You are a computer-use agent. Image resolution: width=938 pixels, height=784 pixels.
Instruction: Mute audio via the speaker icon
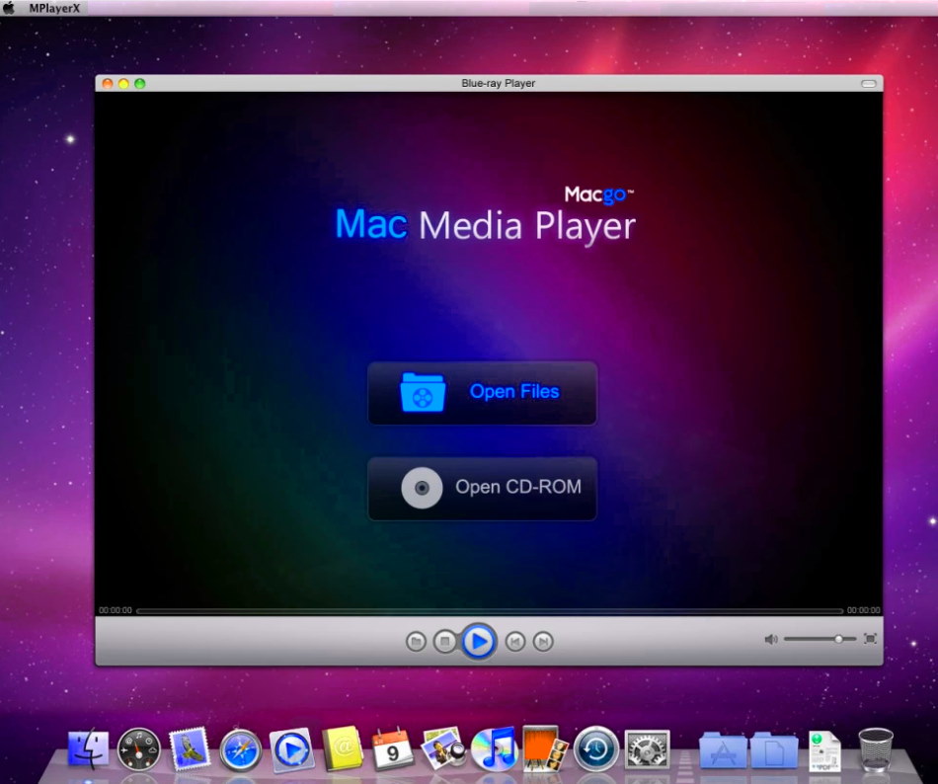[771, 639]
